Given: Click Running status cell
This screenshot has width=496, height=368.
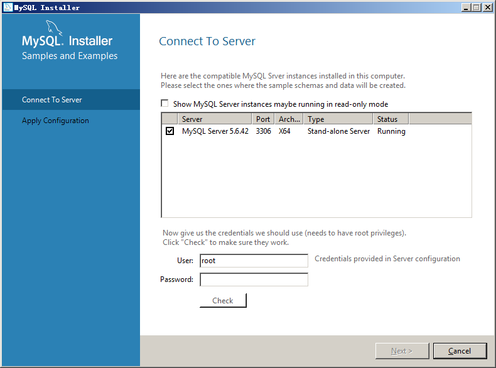Looking at the screenshot, I should coord(391,131).
